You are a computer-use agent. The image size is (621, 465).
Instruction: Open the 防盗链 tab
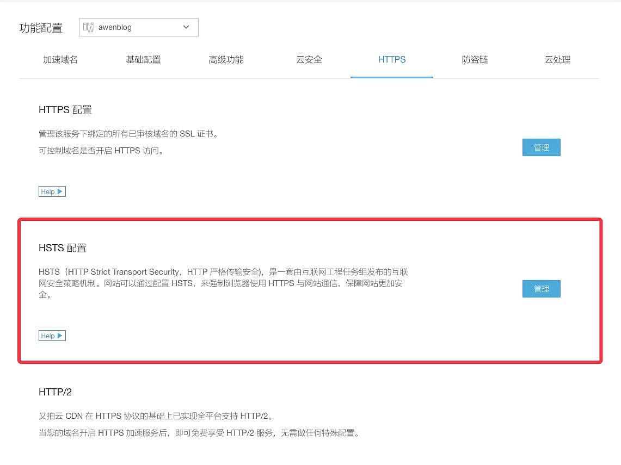tap(475, 60)
